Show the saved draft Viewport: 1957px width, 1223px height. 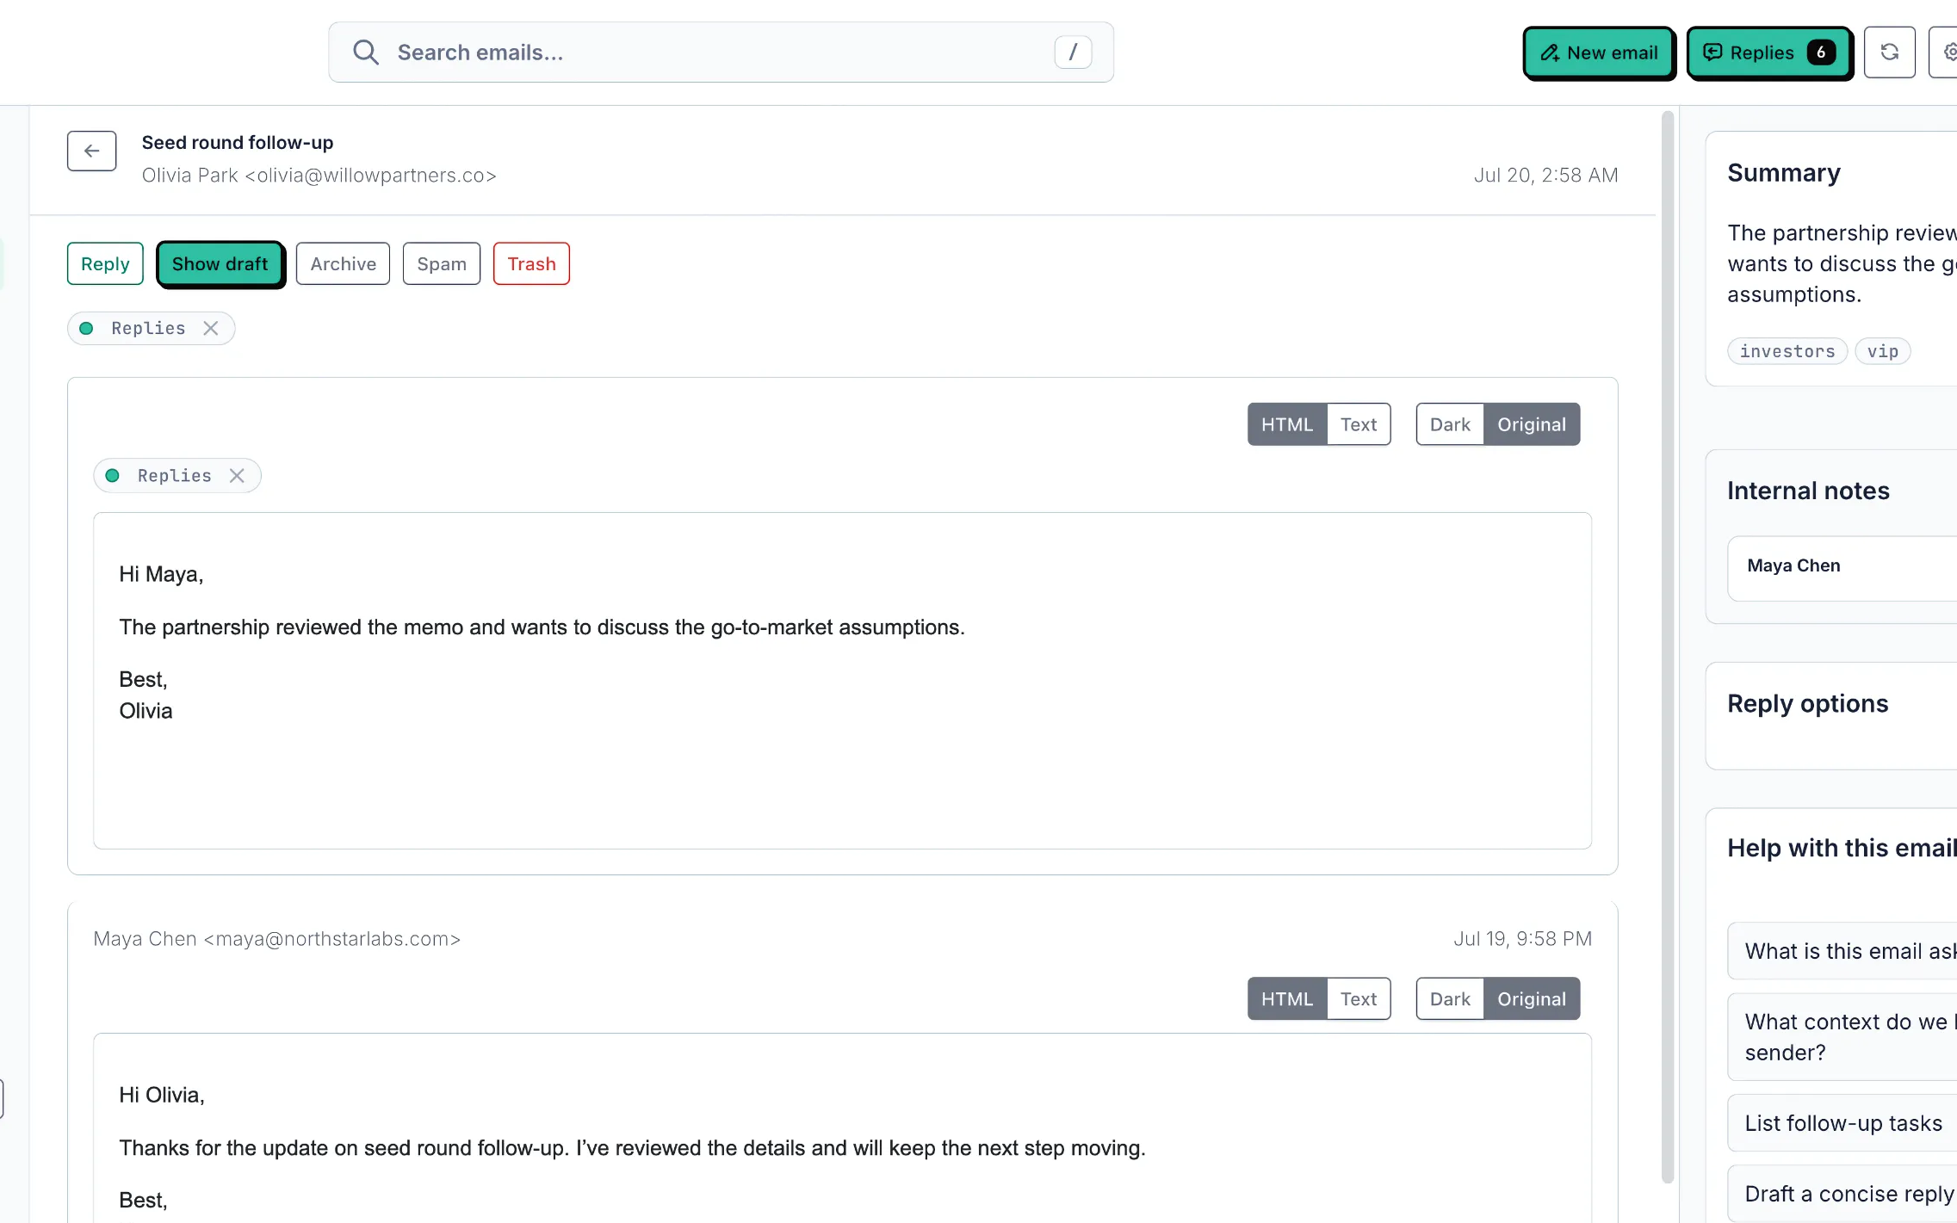tap(220, 263)
